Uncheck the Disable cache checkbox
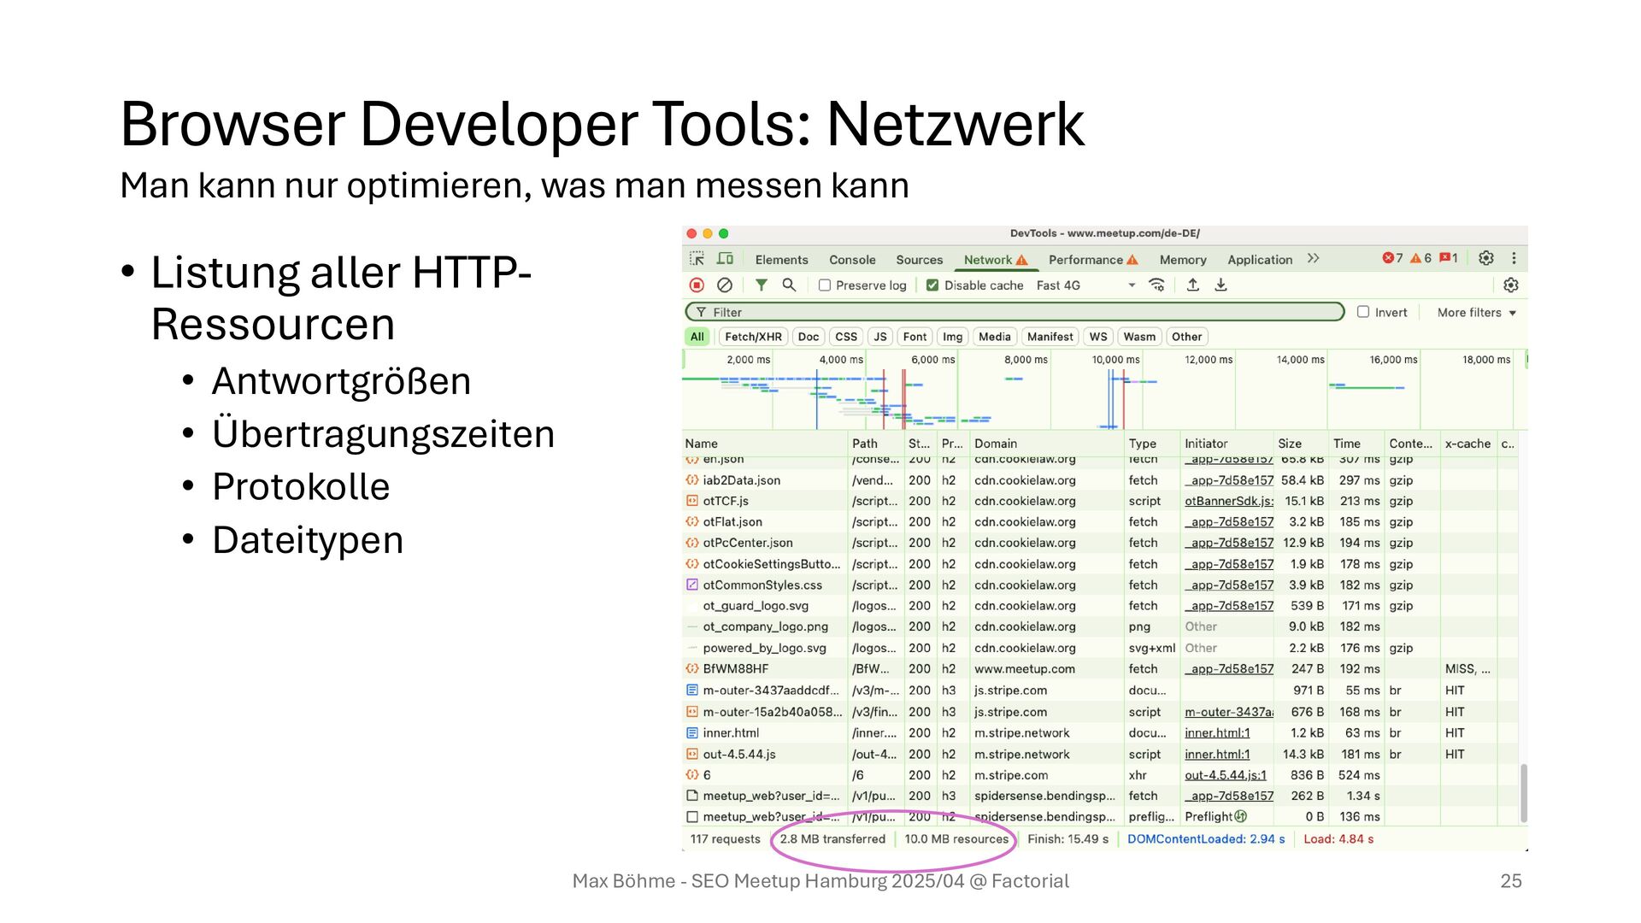1641x923 pixels. (x=932, y=285)
